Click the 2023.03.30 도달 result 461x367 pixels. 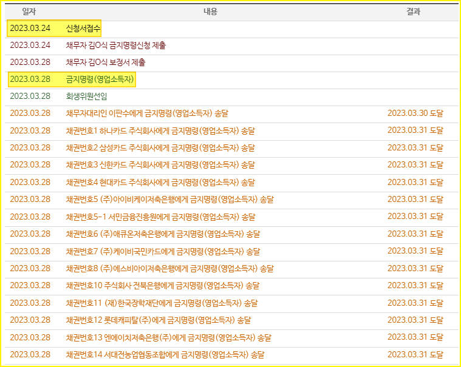(x=415, y=113)
